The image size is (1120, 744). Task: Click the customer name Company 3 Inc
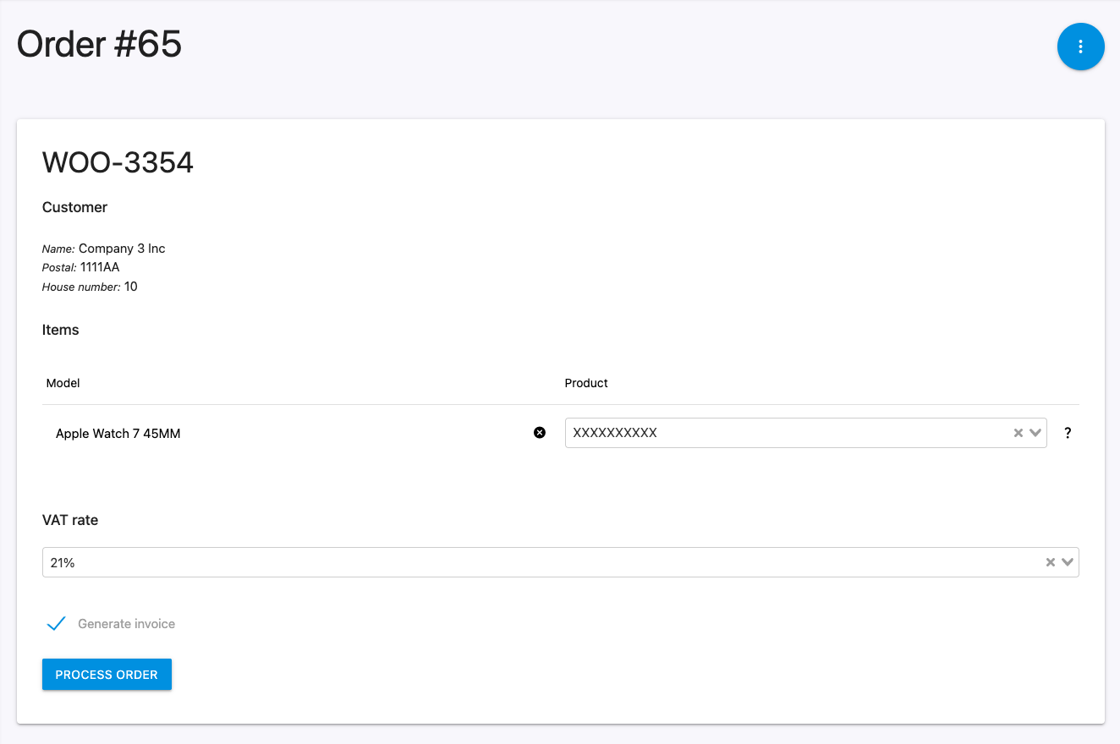click(122, 249)
